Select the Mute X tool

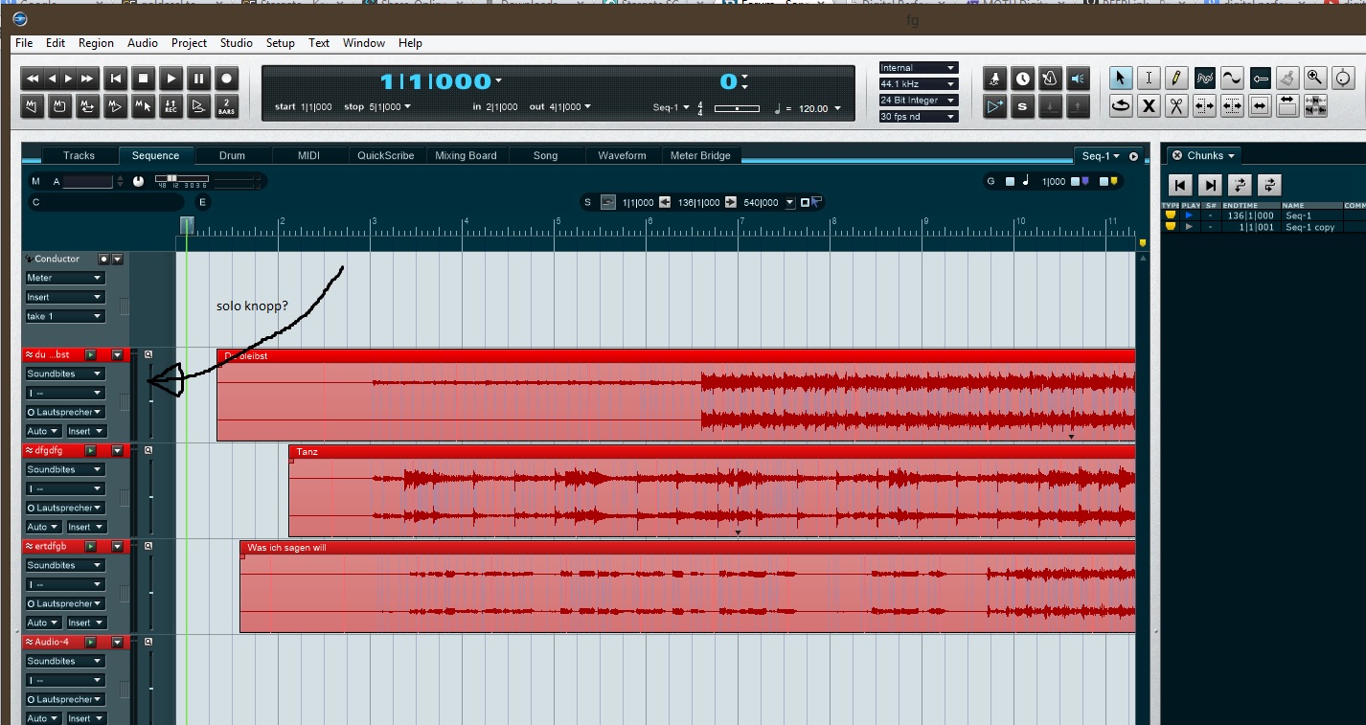click(x=1149, y=106)
